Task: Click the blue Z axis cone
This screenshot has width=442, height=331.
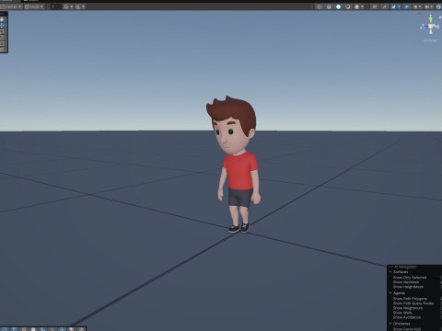Action: [x=425, y=27]
